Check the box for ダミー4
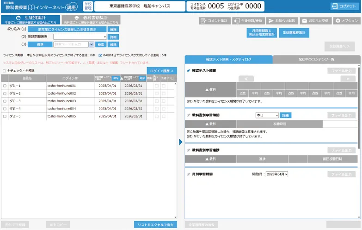The height and width of the screenshot is (230, 362). [x=5, y=109]
